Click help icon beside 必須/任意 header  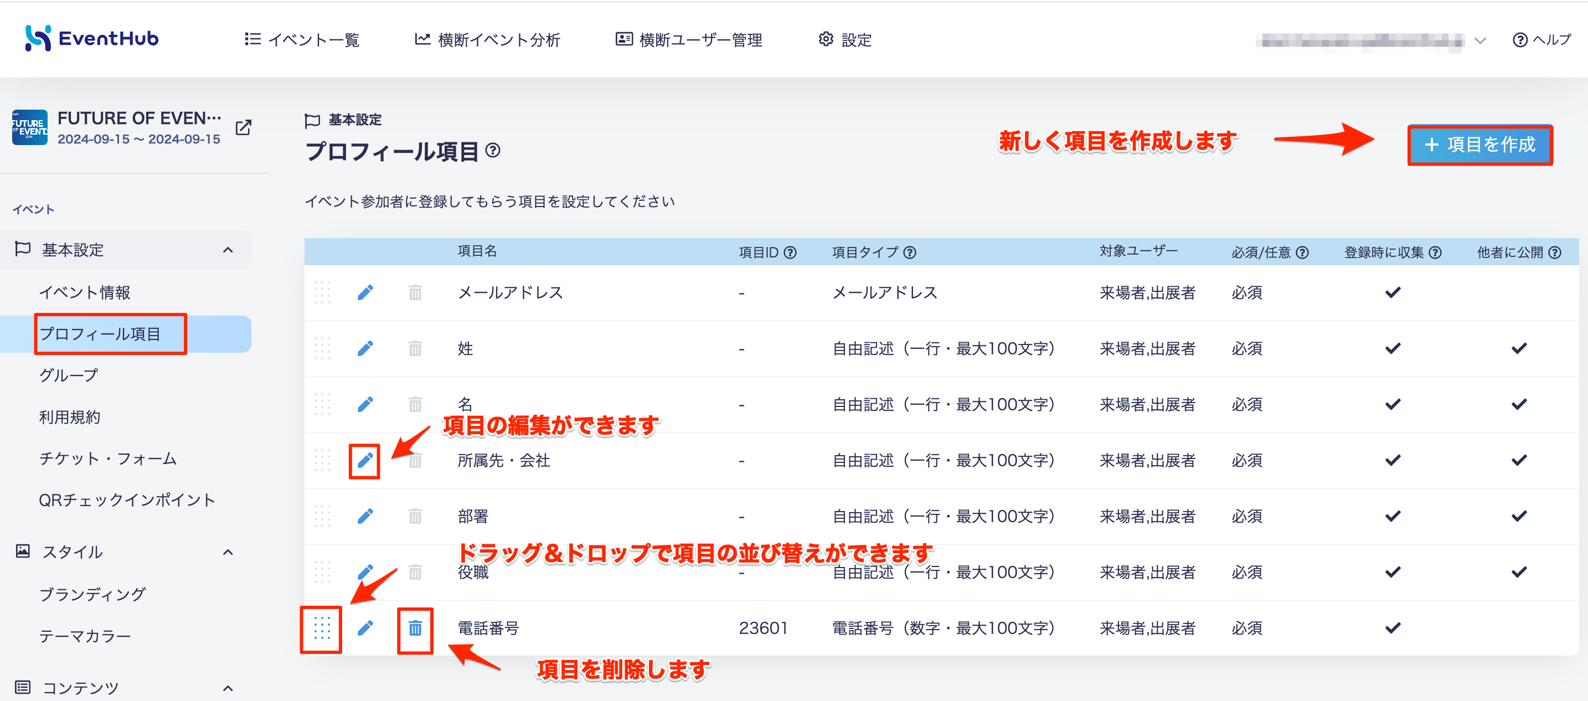pos(1302,253)
